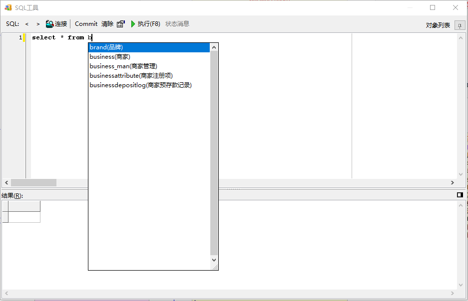The width and height of the screenshot is (468, 301).
Task: Click the Commit button
Action: coord(86,24)
